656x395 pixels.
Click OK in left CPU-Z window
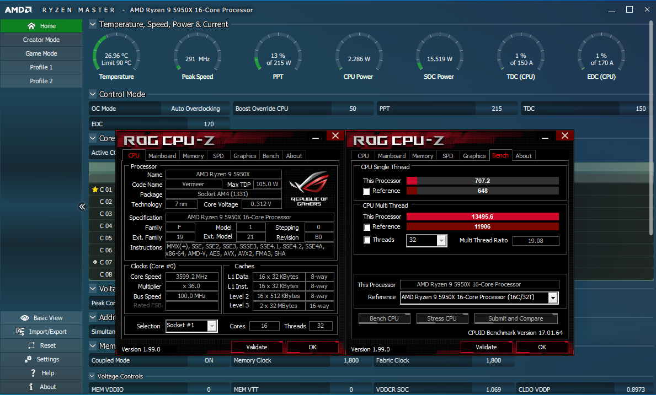(312, 347)
